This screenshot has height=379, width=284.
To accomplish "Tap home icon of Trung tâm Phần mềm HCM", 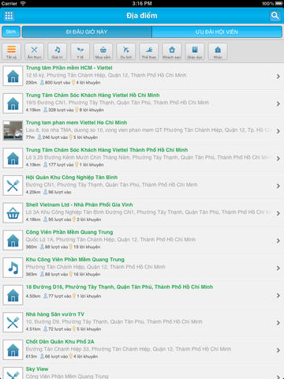I will coord(13,76).
